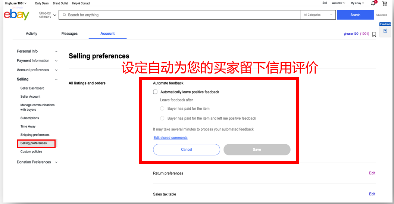Open Time Away in sidebar

[x=28, y=126]
